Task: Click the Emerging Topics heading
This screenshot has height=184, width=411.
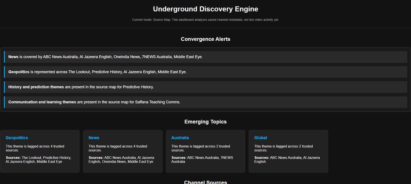Action: point(206,122)
